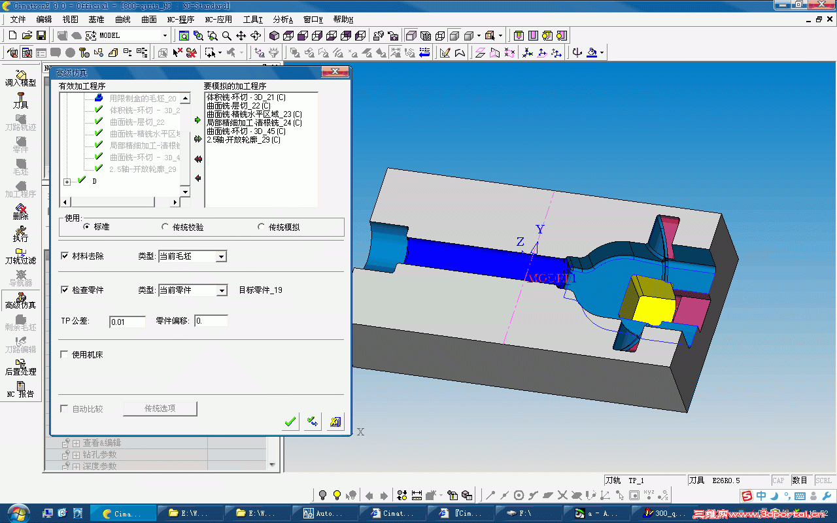The image size is (837, 523).
Task: Expand the D node in procedure tree
Action: pyautogui.click(x=67, y=182)
